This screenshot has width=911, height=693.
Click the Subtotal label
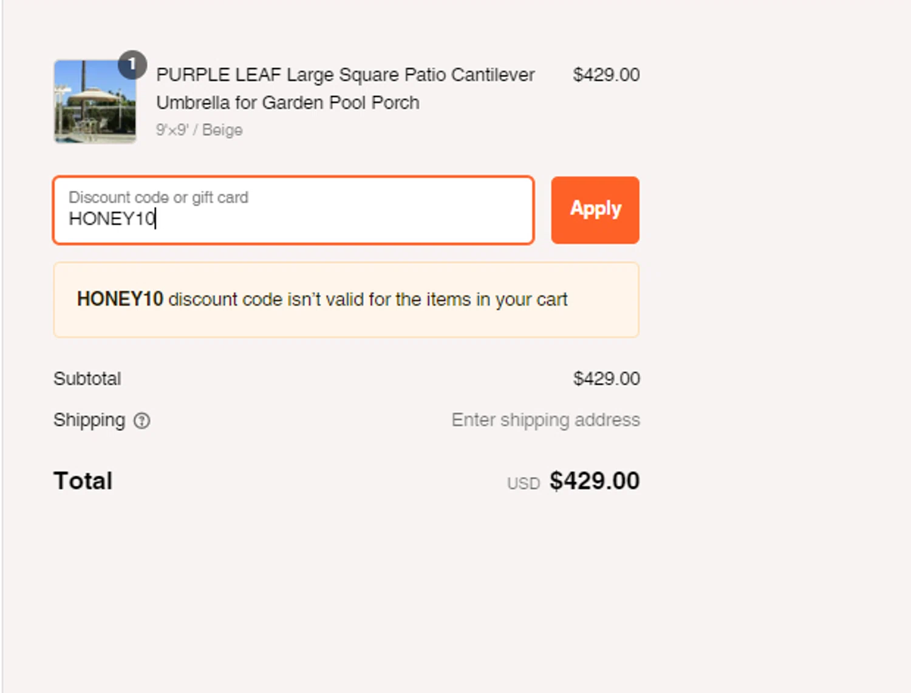(87, 379)
